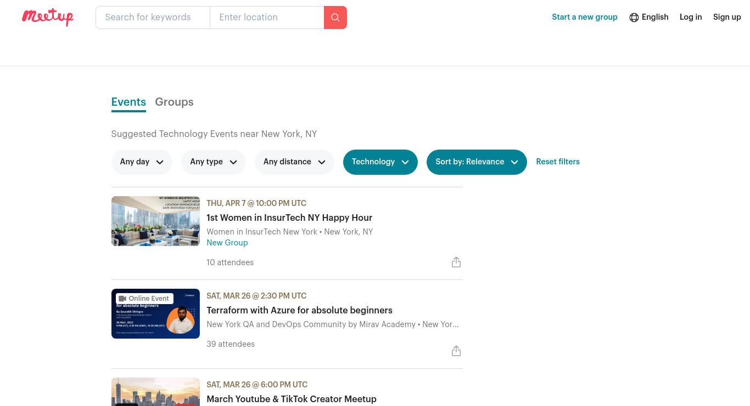Switch to the Groups tab
The image size is (750, 406).
(x=174, y=102)
